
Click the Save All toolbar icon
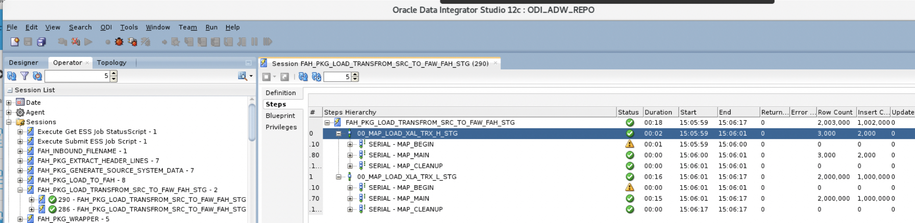click(x=41, y=42)
